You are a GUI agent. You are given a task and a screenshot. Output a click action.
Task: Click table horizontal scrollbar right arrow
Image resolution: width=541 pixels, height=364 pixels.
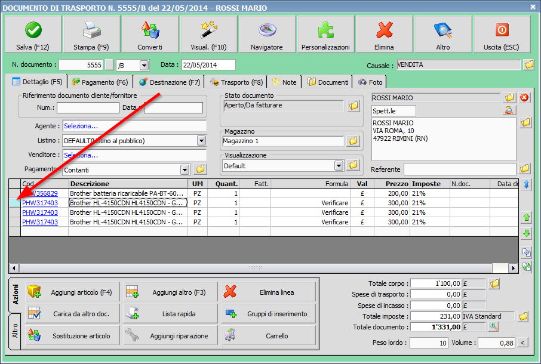(514, 268)
